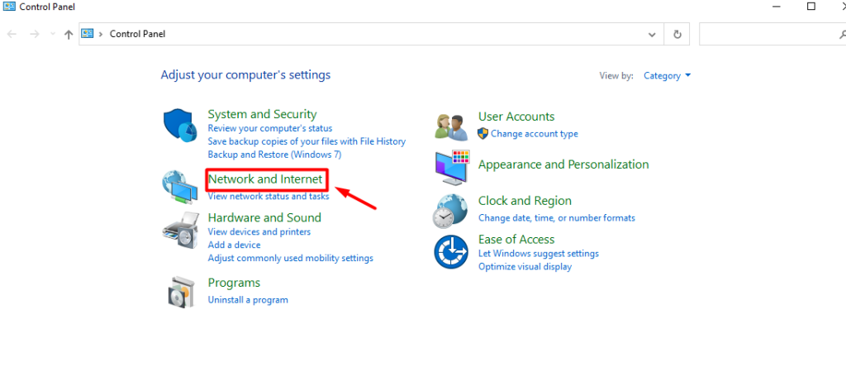
Task: Refresh the Control Panel view
Action: 677,34
